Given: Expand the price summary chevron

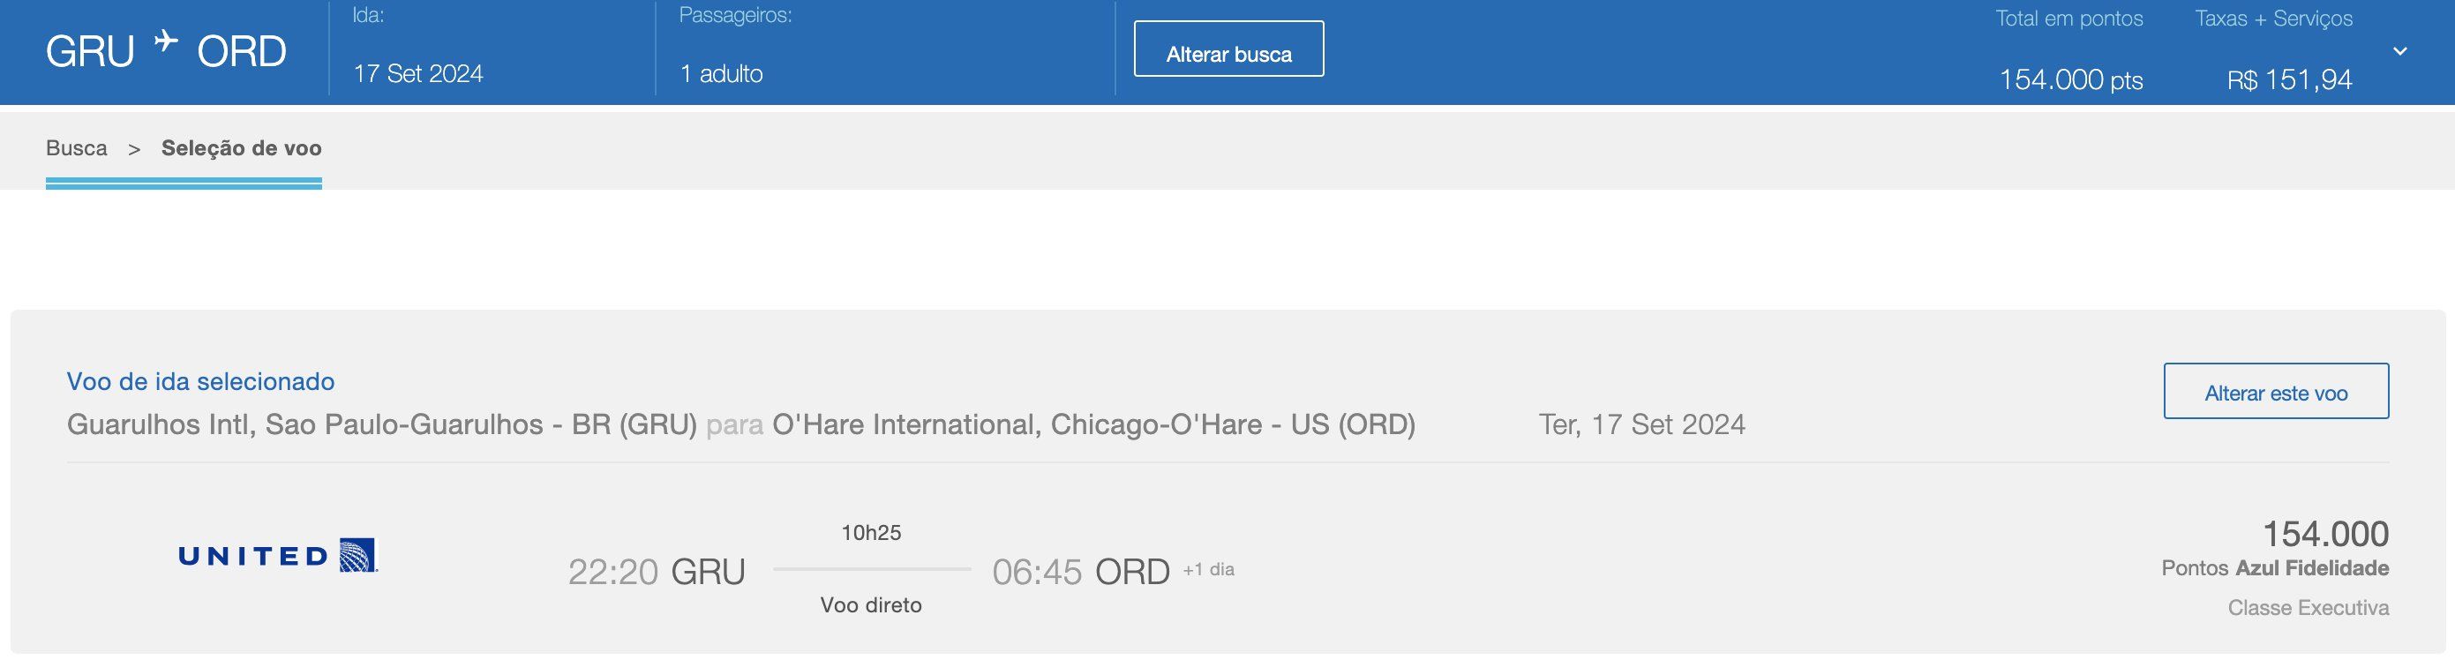Looking at the screenshot, I should tap(2399, 51).
